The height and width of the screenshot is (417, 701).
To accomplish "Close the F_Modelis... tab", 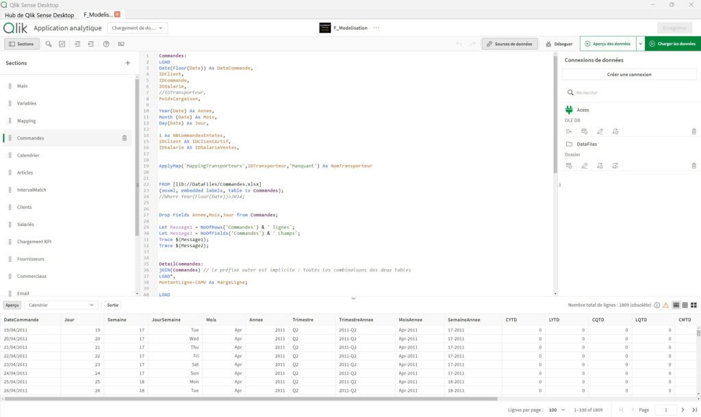I will (117, 14).
